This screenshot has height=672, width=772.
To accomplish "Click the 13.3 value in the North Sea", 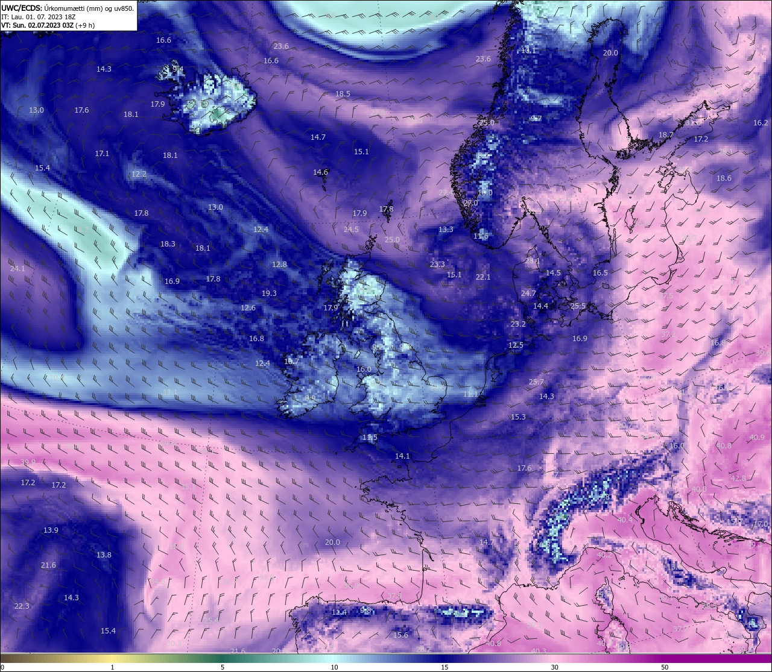I will point(446,230).
